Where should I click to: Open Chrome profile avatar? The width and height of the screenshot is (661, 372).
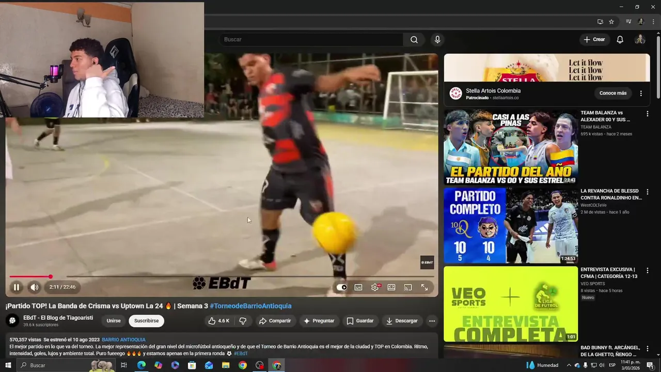[x=641, y=22]
